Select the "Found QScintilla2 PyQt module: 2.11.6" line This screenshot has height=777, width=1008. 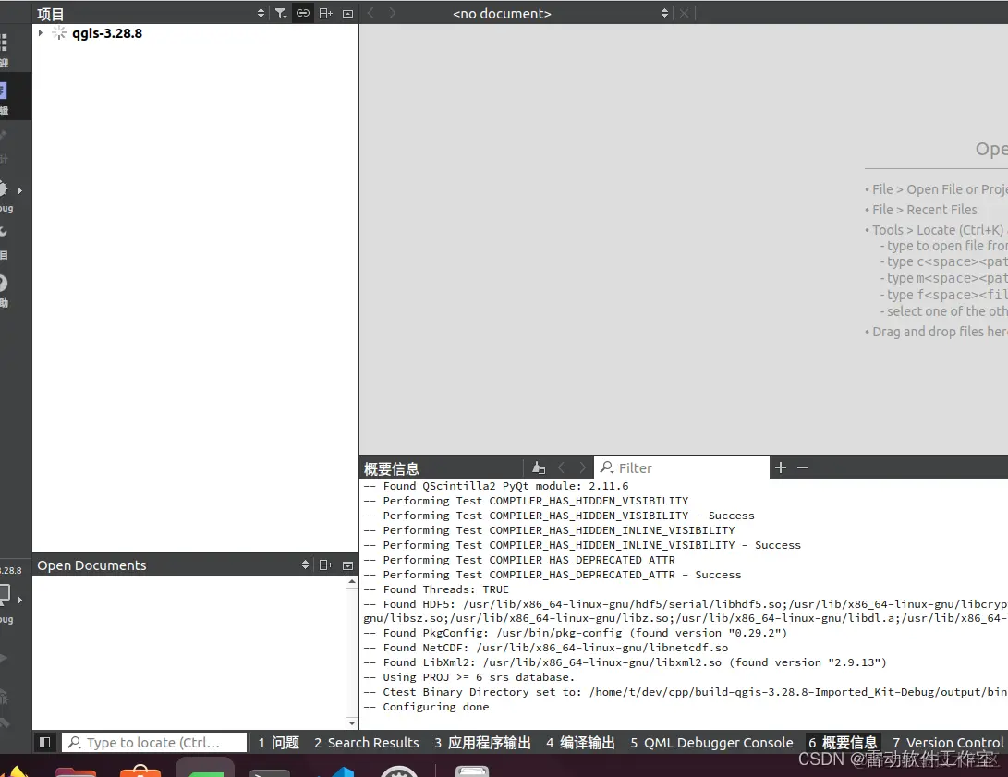495,486
